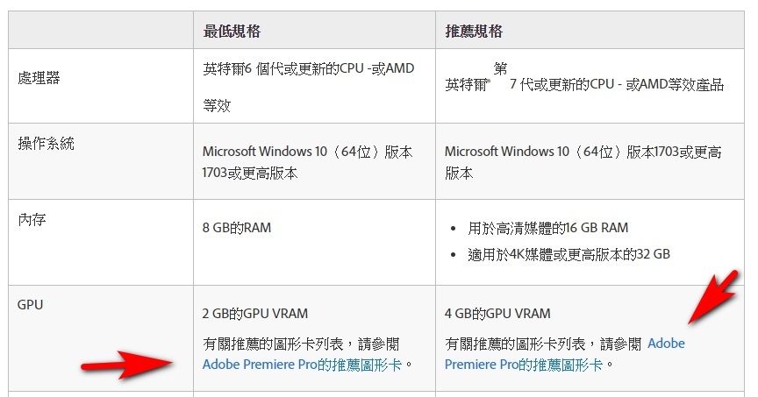Select the 內存 row label

click(32, 220)
